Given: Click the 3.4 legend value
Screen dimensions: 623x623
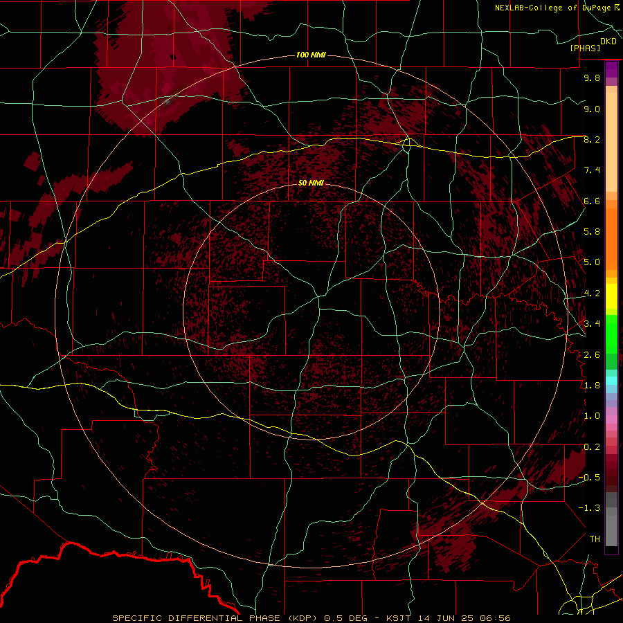Looking at the screenshot, I should (x=592, y=324).
